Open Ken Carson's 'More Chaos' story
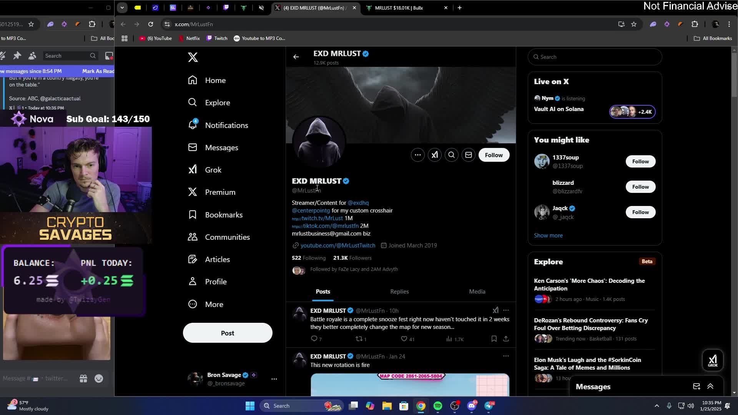 589,285
